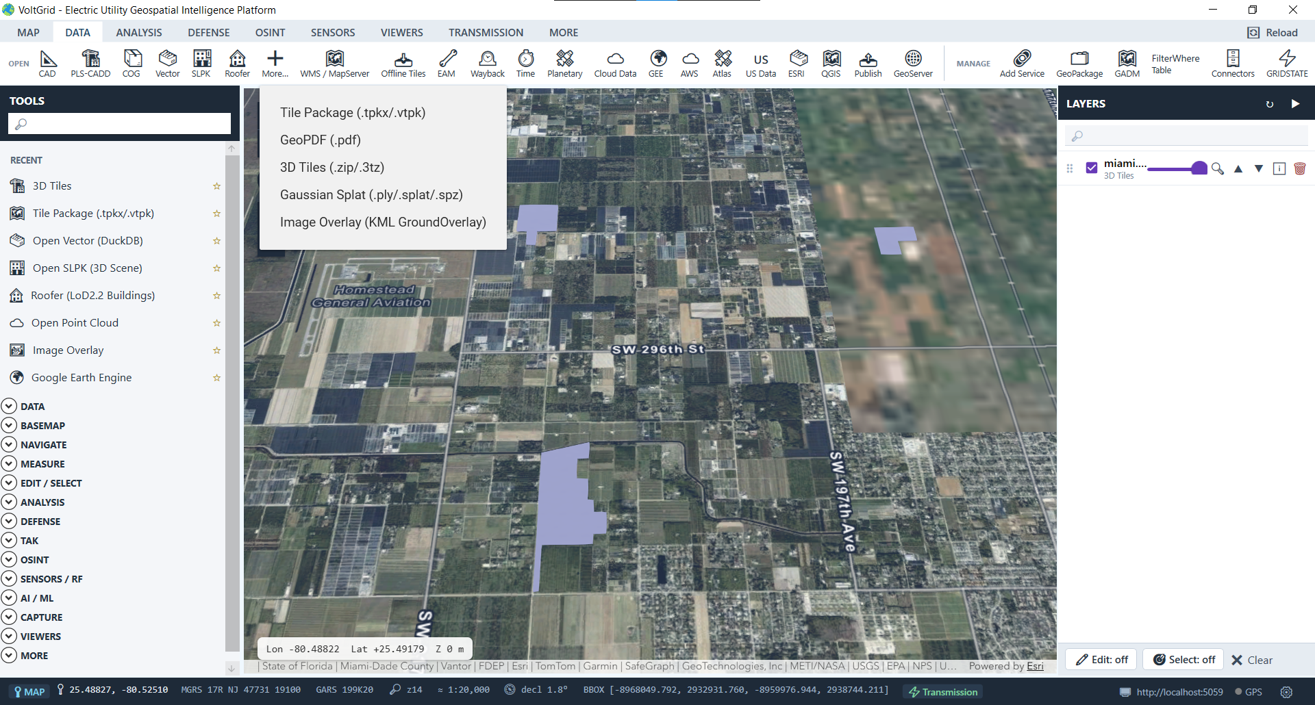Image resolution: width=1315 pixels, height=705 pixels.
Task: Open the Connectors tool
Action: [x=1233, y=64]
